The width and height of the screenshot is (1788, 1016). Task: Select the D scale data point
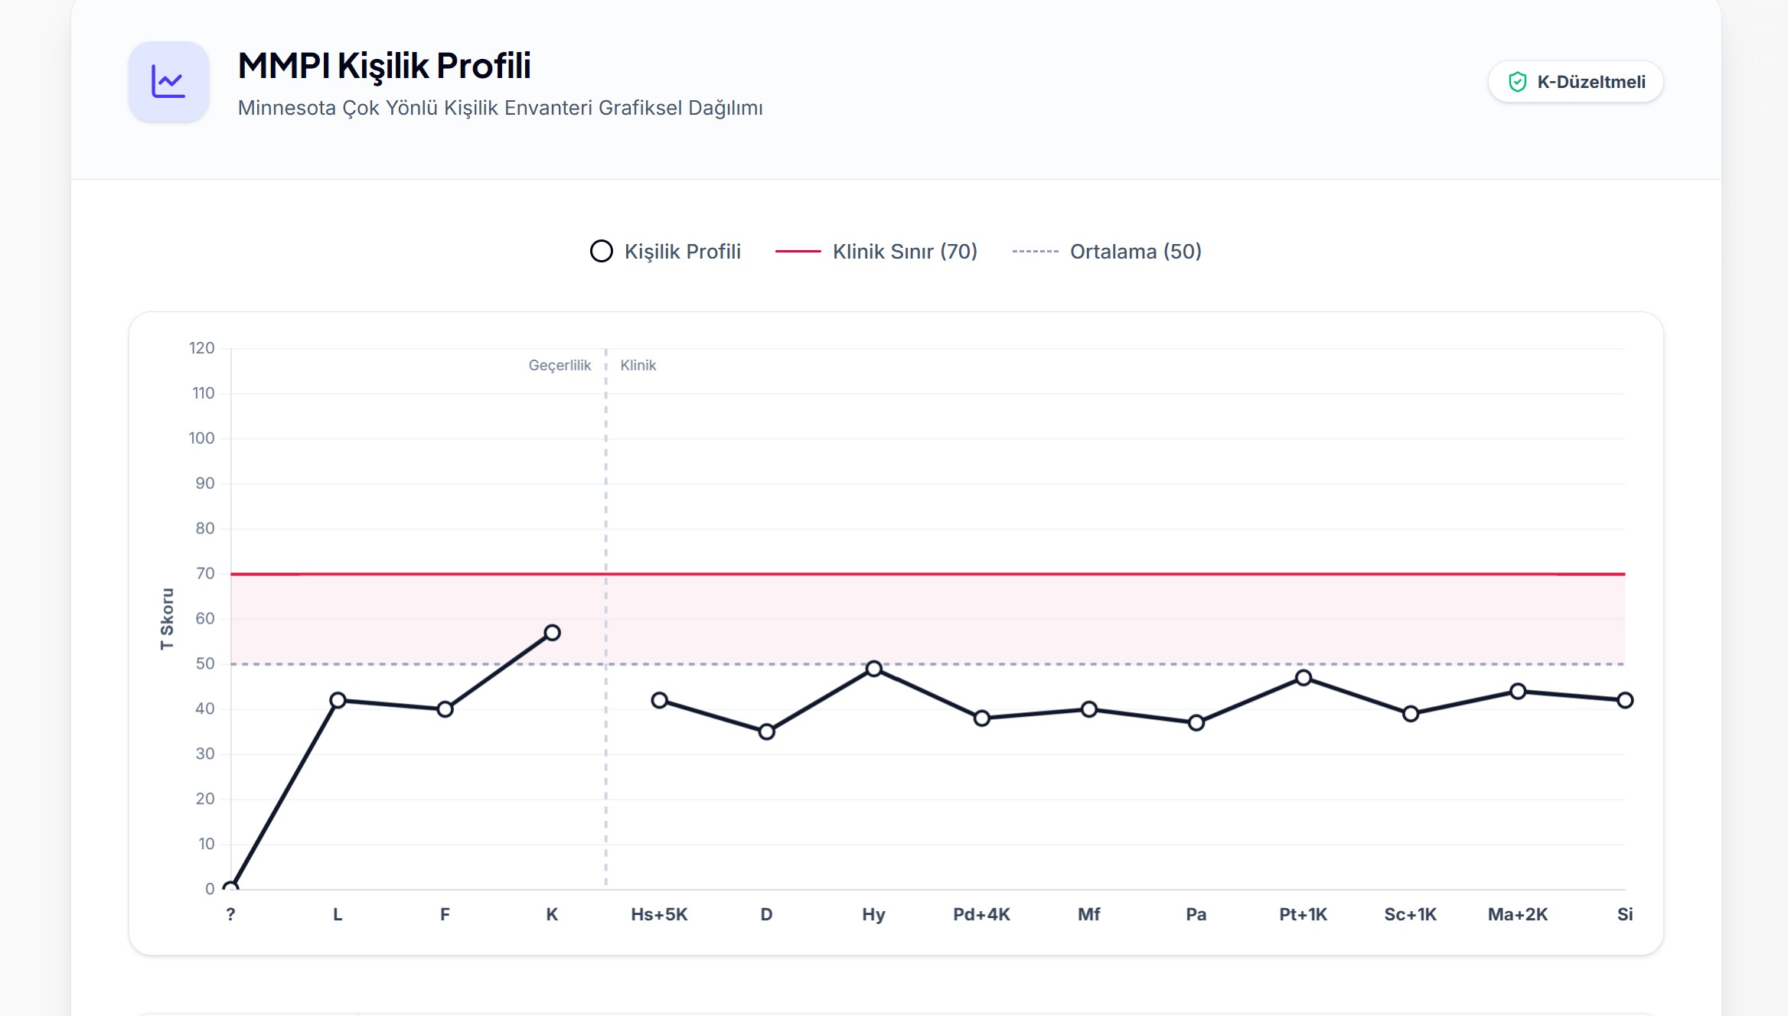(766, 731)
